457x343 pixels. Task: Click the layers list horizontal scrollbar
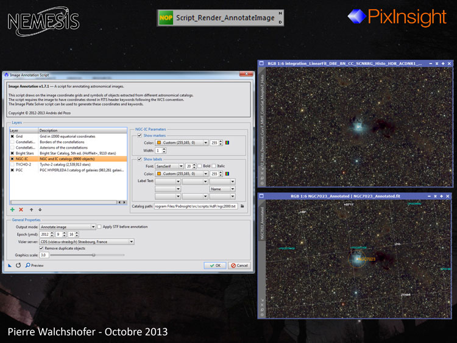[68, 202]
